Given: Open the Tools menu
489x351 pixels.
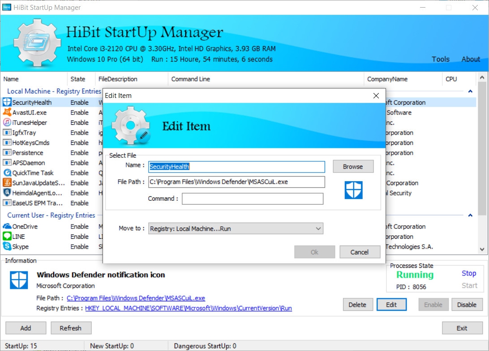Looking at the screenshot, I should pyautogui.click(x=441, y=59).
